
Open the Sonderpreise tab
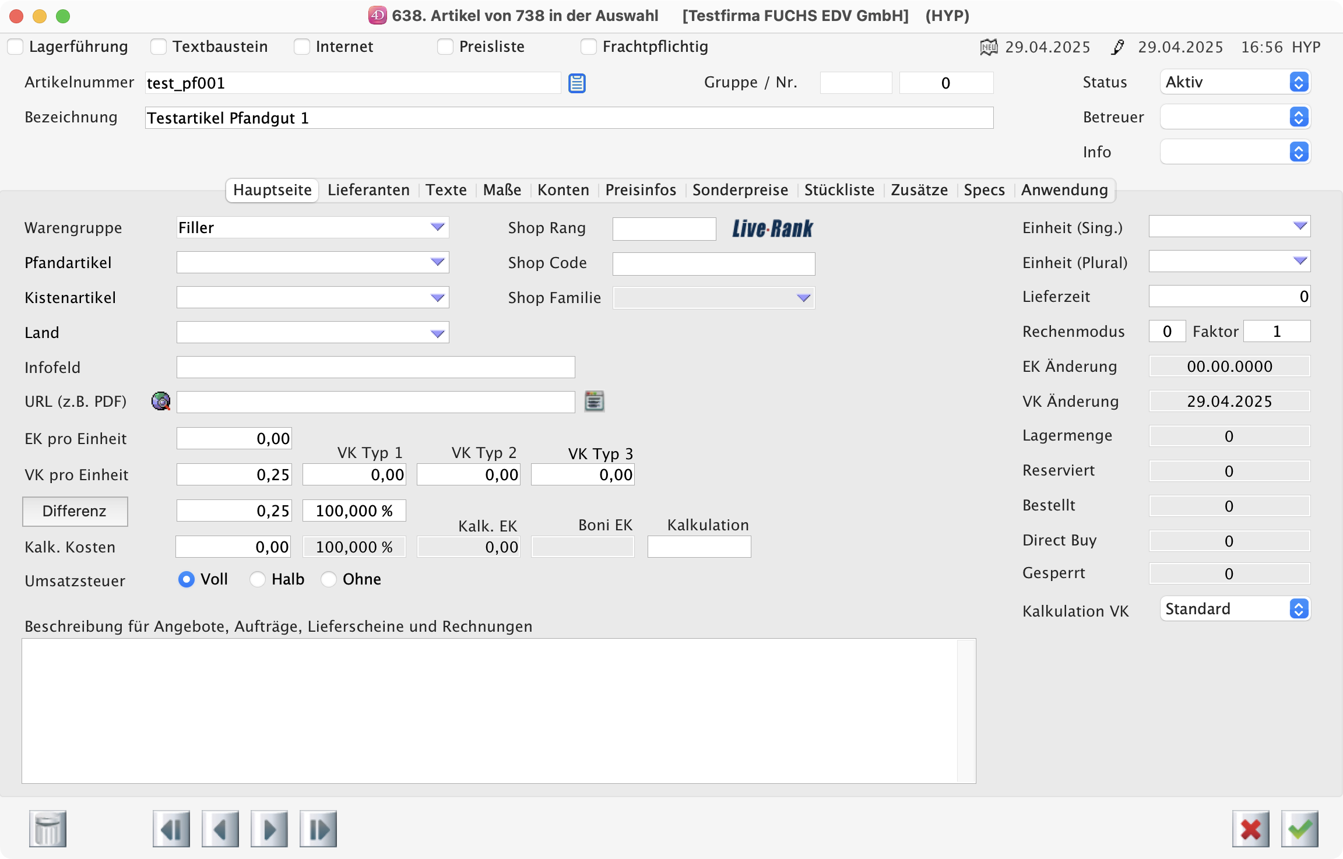[740, 190]
